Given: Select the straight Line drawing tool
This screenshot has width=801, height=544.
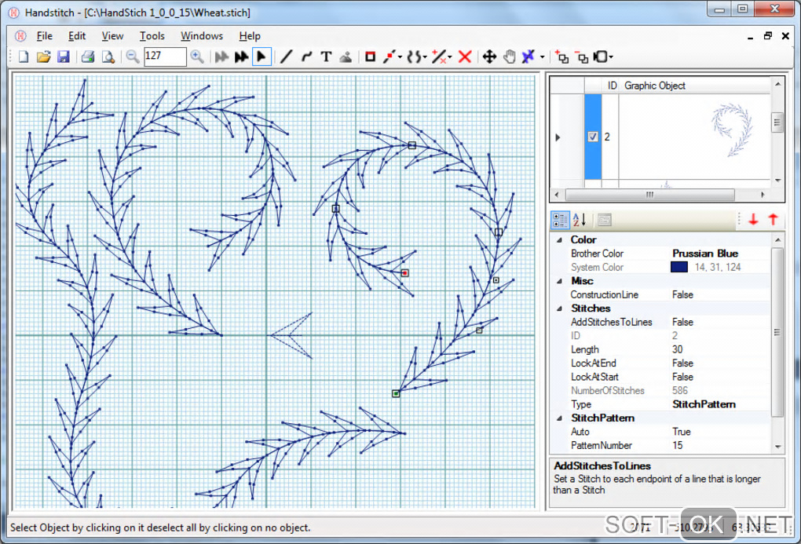Looking at the screenshot, I should pyautogui.click(x=286, y=57).
